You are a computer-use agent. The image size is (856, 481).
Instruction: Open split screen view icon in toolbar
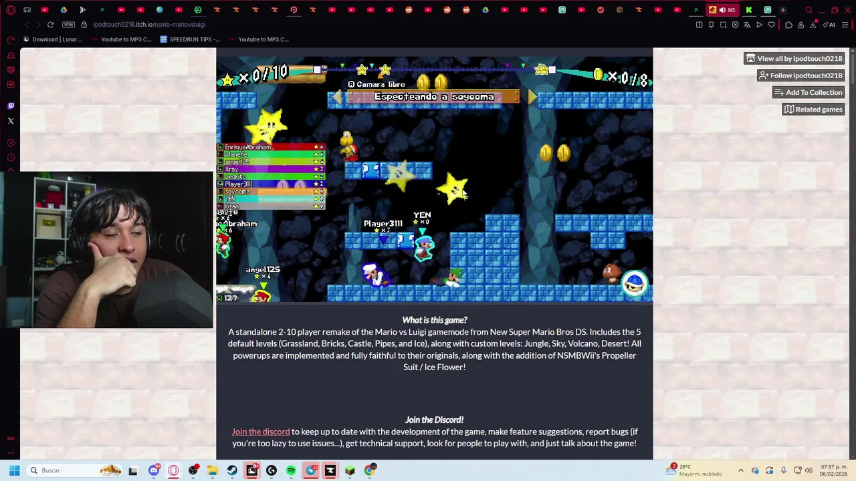click(699, 25)
